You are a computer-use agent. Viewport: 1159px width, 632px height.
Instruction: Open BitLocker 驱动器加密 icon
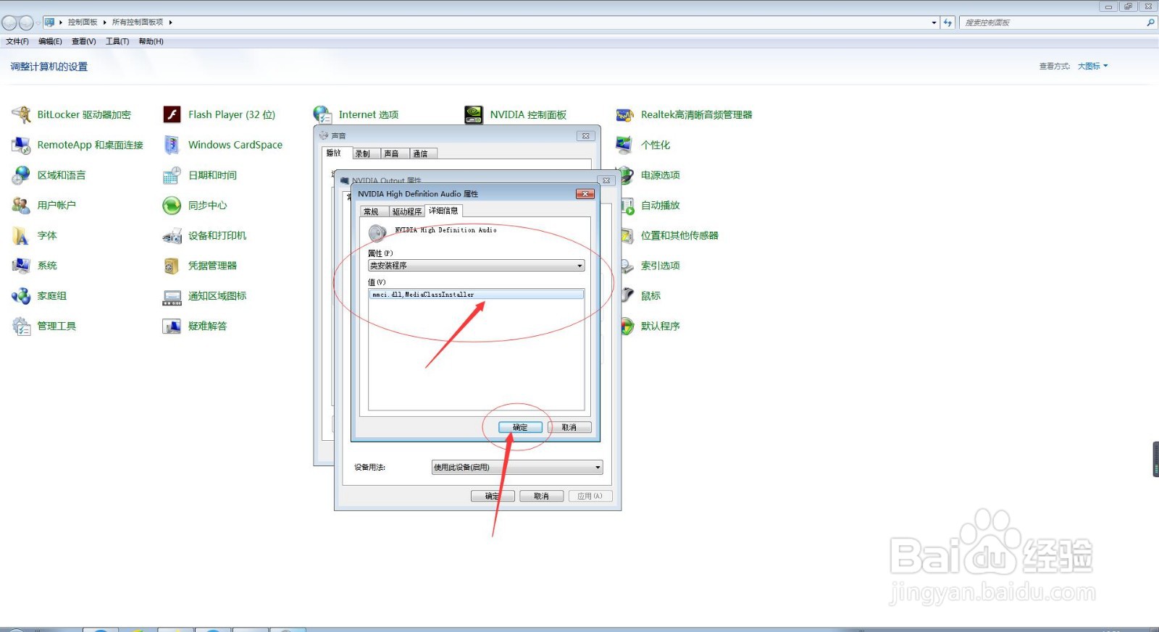pos(21,114)
